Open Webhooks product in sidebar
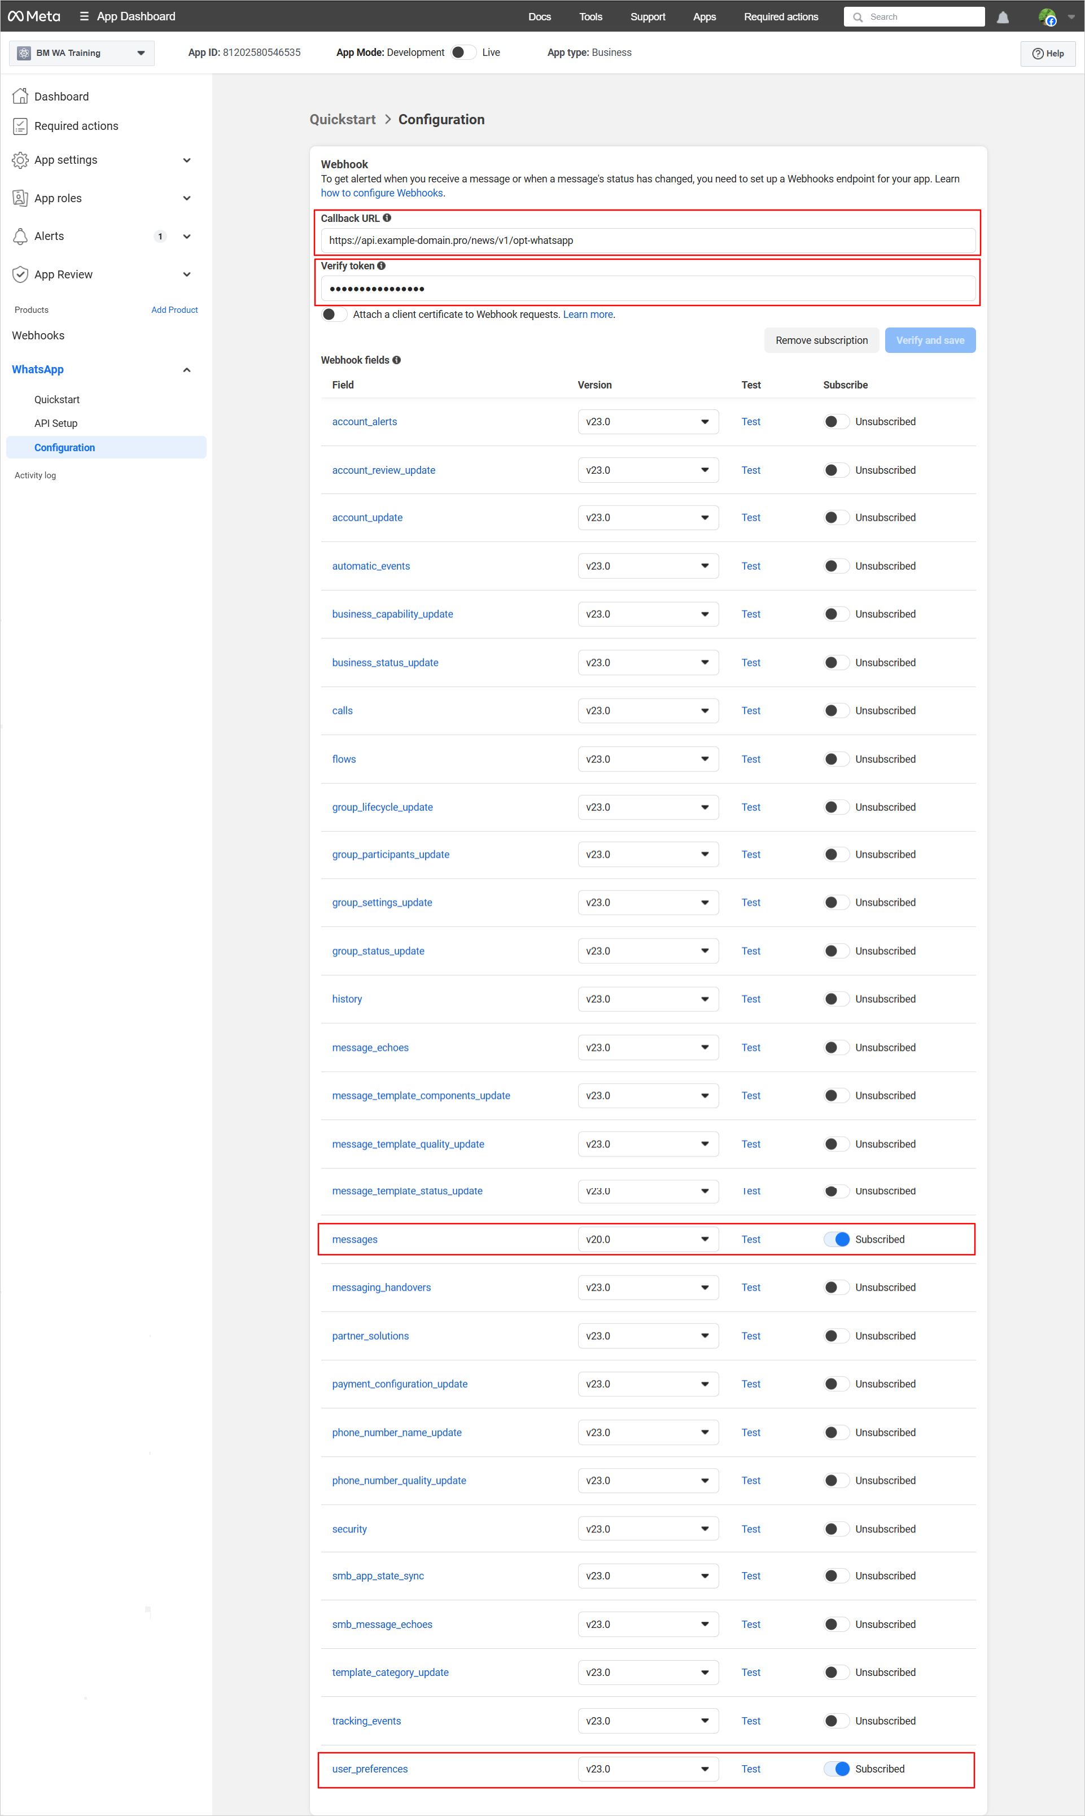Viewport: 1085px width, 1816px height. pyautogui.click(x=38, y=335)
